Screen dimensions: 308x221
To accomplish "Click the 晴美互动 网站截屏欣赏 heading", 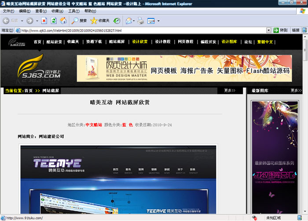I will (x=120, y=102).
